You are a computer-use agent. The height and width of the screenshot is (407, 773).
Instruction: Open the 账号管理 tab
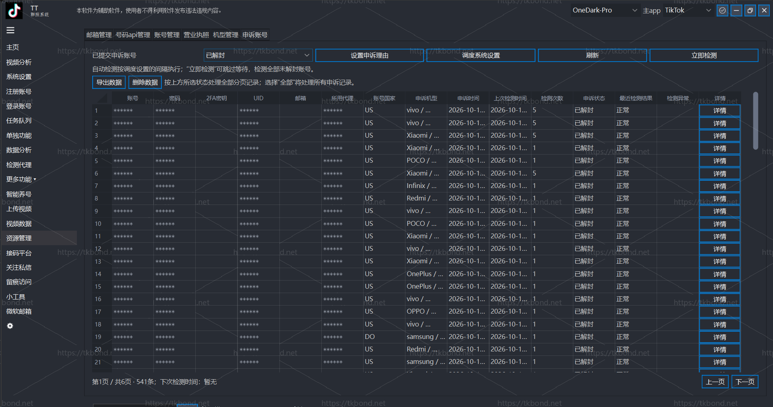[x=167, y=35]
